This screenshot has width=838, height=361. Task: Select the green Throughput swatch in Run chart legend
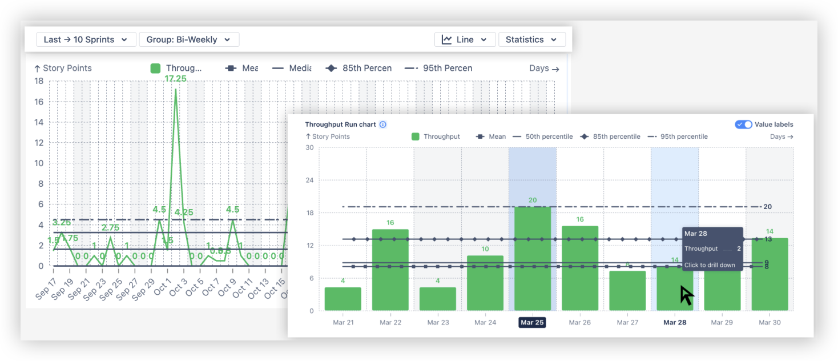415,136
